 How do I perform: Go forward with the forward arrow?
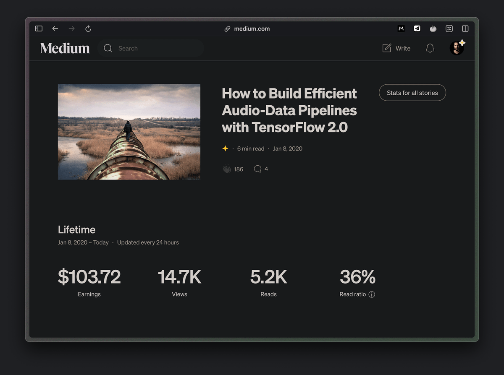pyautogui.click(x=72, y=29)
